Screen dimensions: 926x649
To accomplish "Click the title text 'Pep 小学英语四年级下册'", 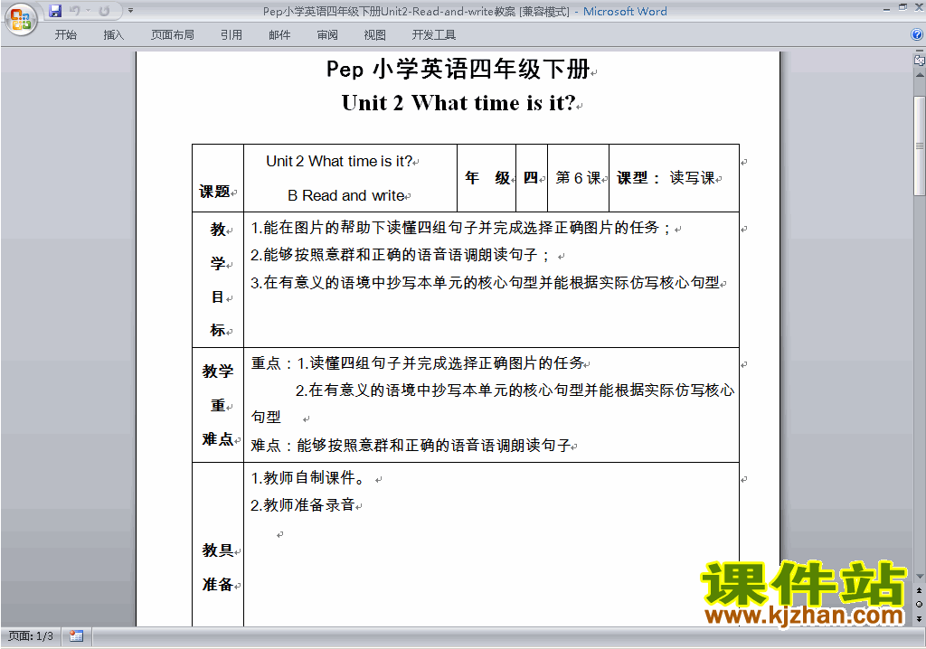I will [x=458, y=69].
